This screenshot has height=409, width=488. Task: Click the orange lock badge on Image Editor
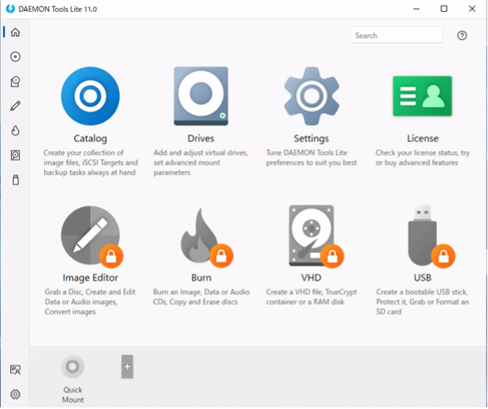[111, 256]
